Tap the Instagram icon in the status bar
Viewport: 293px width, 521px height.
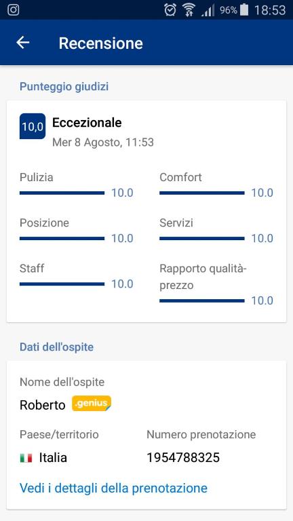tap(13, 9)
